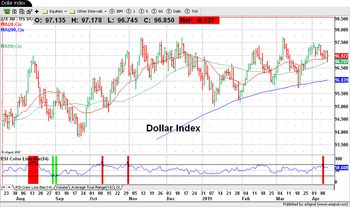Click the Published by eSignal footer text
This screenshot has height=207, width=350.
point(315,204)
